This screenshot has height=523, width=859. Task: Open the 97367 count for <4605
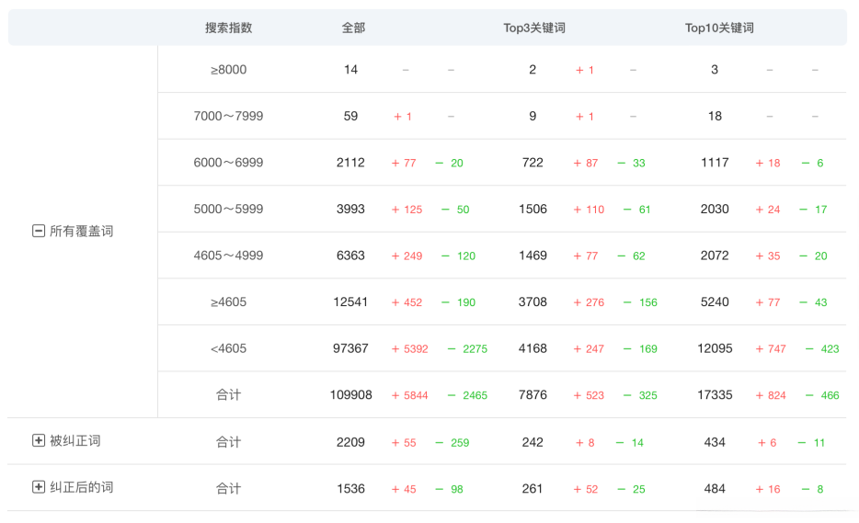(x=350, y=348)
